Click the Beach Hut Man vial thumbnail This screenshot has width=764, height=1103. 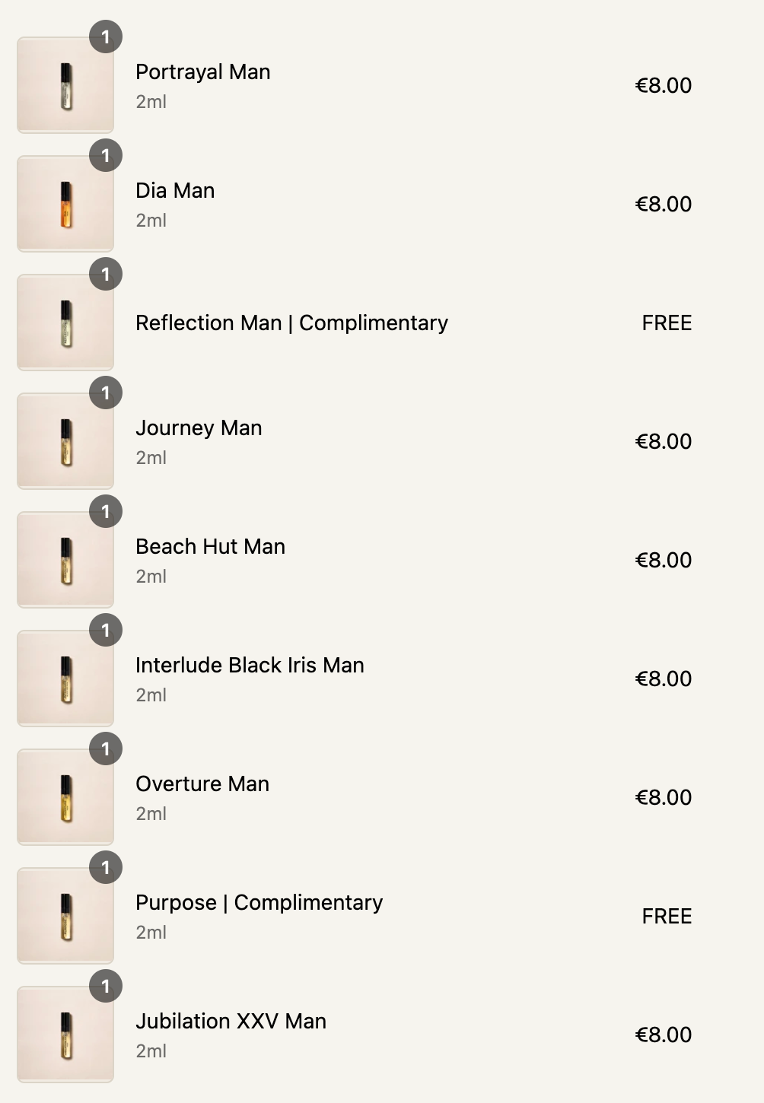coord(65,561)
